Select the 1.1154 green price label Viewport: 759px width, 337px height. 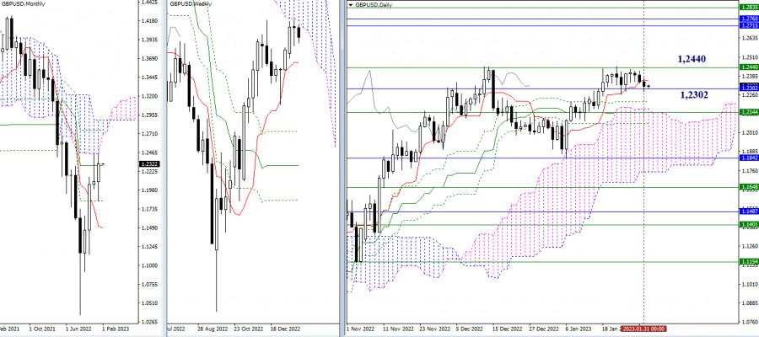[749, 261]
